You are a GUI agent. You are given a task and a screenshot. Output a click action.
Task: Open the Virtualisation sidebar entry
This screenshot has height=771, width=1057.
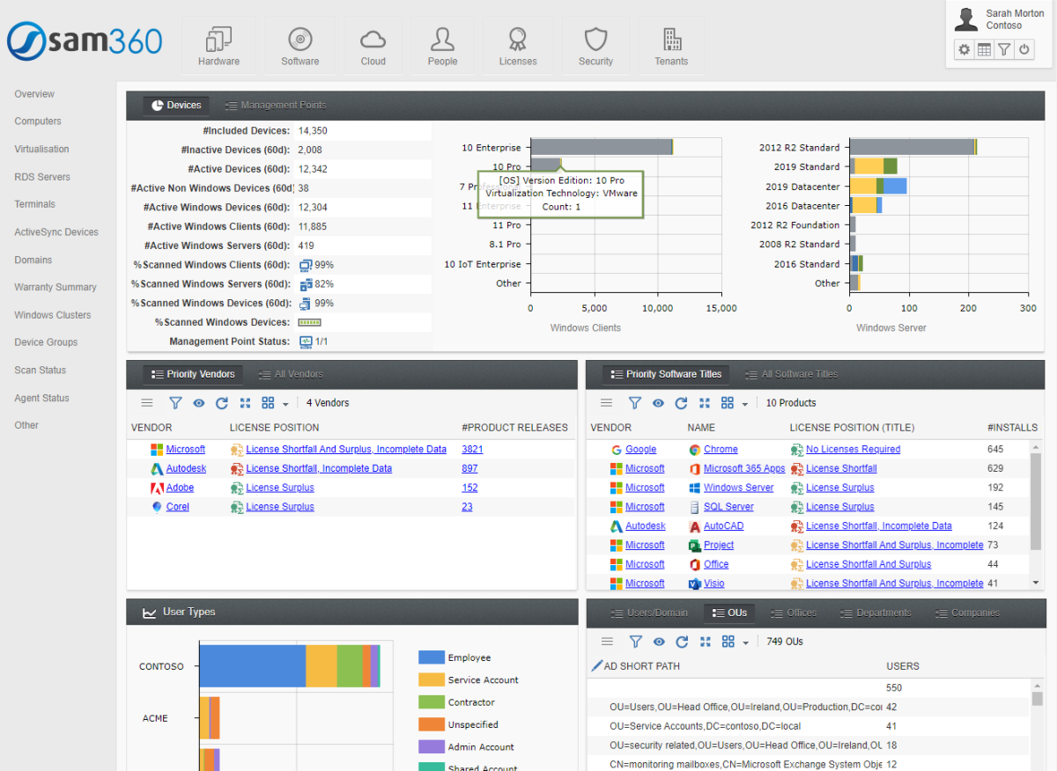click(42, 149)
